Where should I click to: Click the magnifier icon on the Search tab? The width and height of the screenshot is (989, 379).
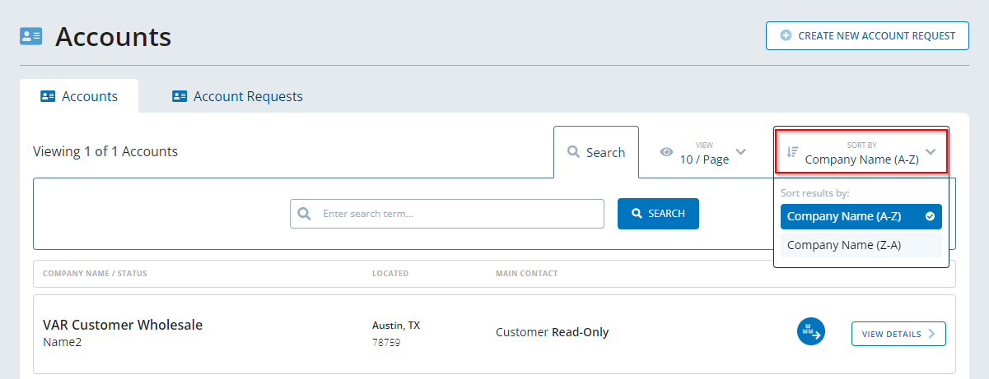pyautogui.click(x=574, y=152)
